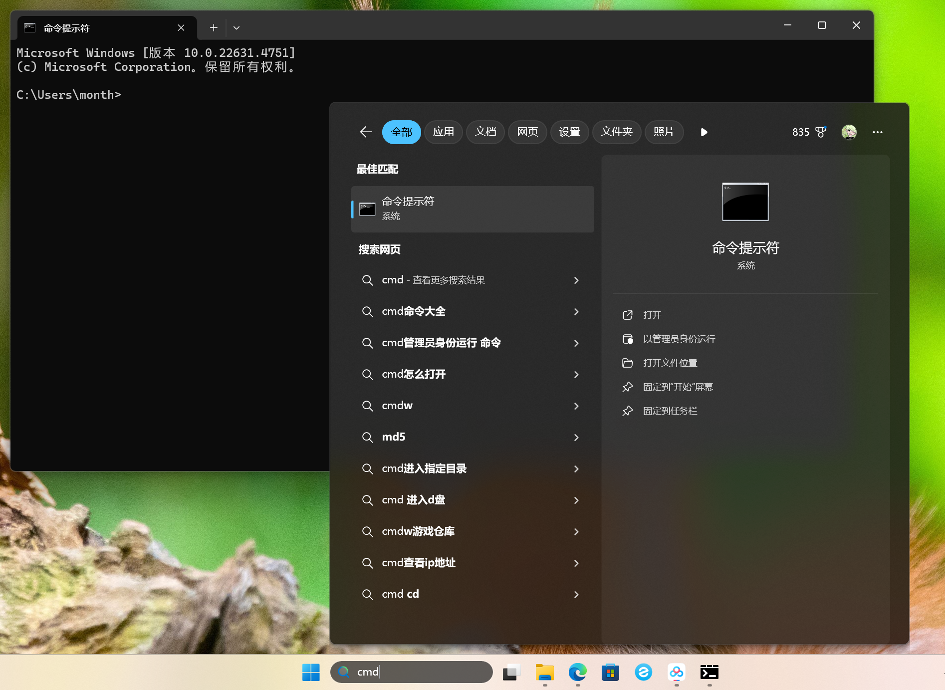Expand the cmd查看ip地址 chevron
945x690 pixels.
(x=576, y=563)
